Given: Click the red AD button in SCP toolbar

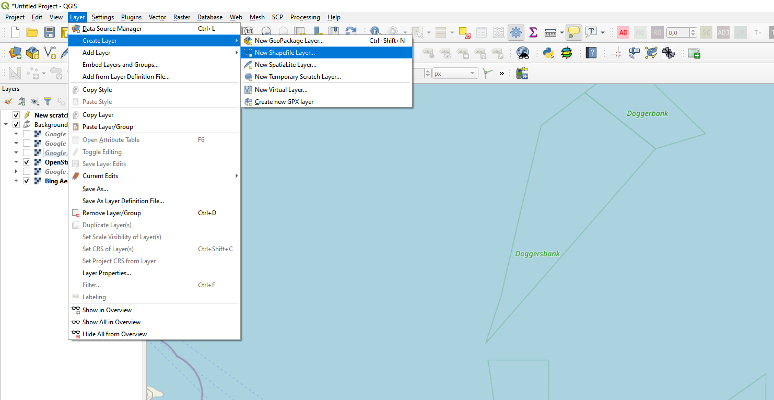Looking at the screenshot, I should tap(623, 32).
